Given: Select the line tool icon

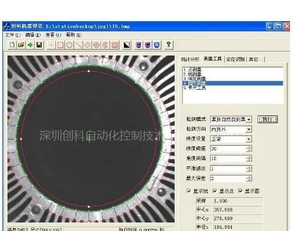Looking at the screenshot, I should pyautogui.click(x=78, y=45).
